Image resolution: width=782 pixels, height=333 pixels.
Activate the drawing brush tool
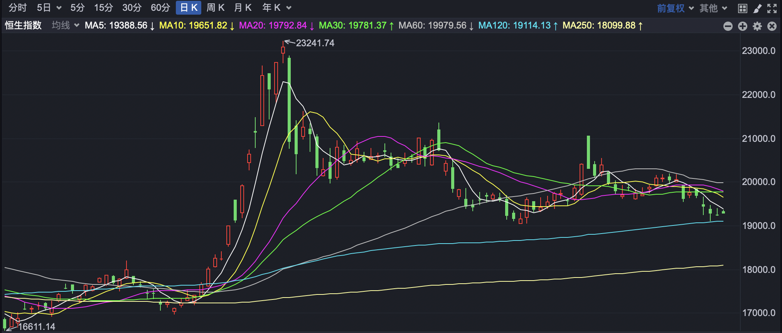(757, 8)
